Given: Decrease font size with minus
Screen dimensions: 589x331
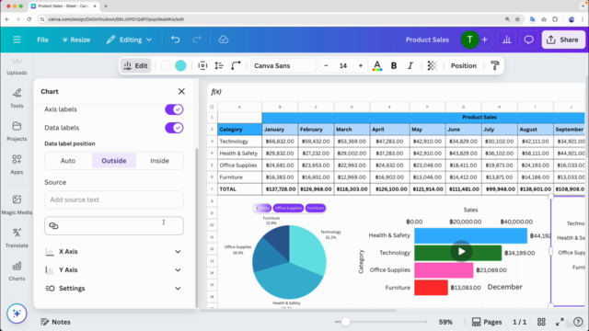Looking at the screenshot, I should (x=326, y=65).
